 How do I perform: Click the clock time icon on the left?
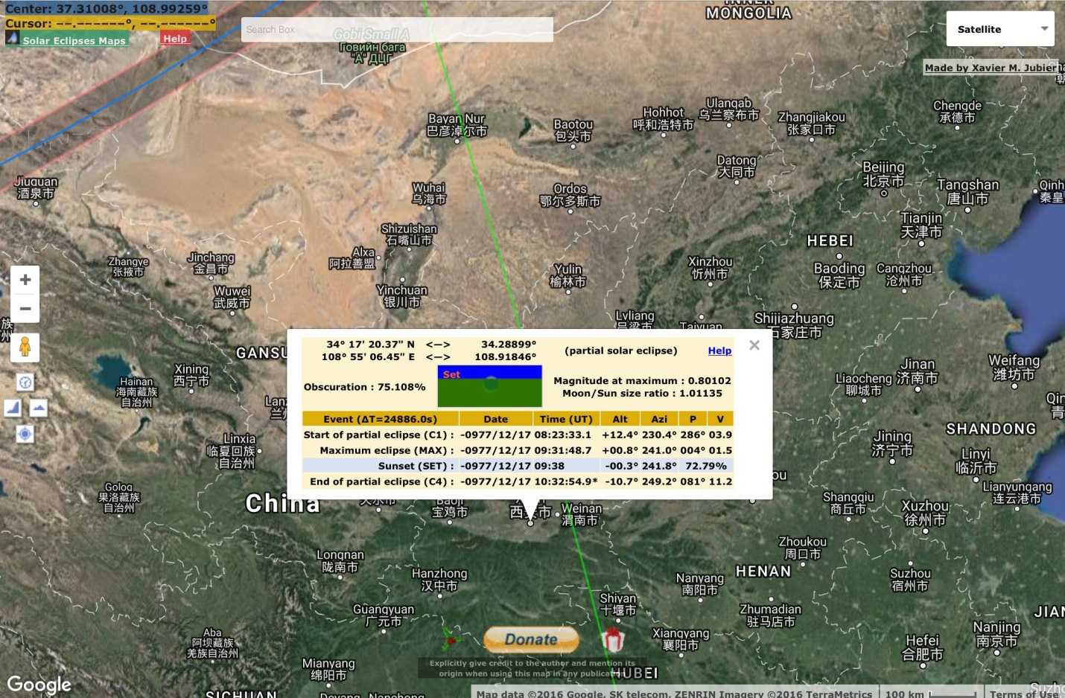click(x=25, y=382)
